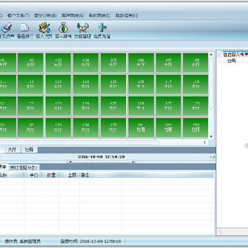This screenshot has height=248, width=248.
Task: Open table tile 135 大厅
Action: (x=114, y=127)
